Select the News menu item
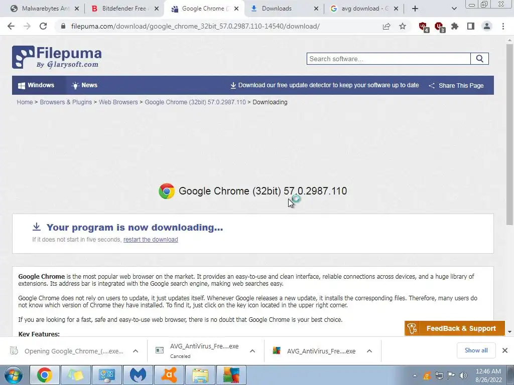The image size is (514, 385). pos(84,85)
